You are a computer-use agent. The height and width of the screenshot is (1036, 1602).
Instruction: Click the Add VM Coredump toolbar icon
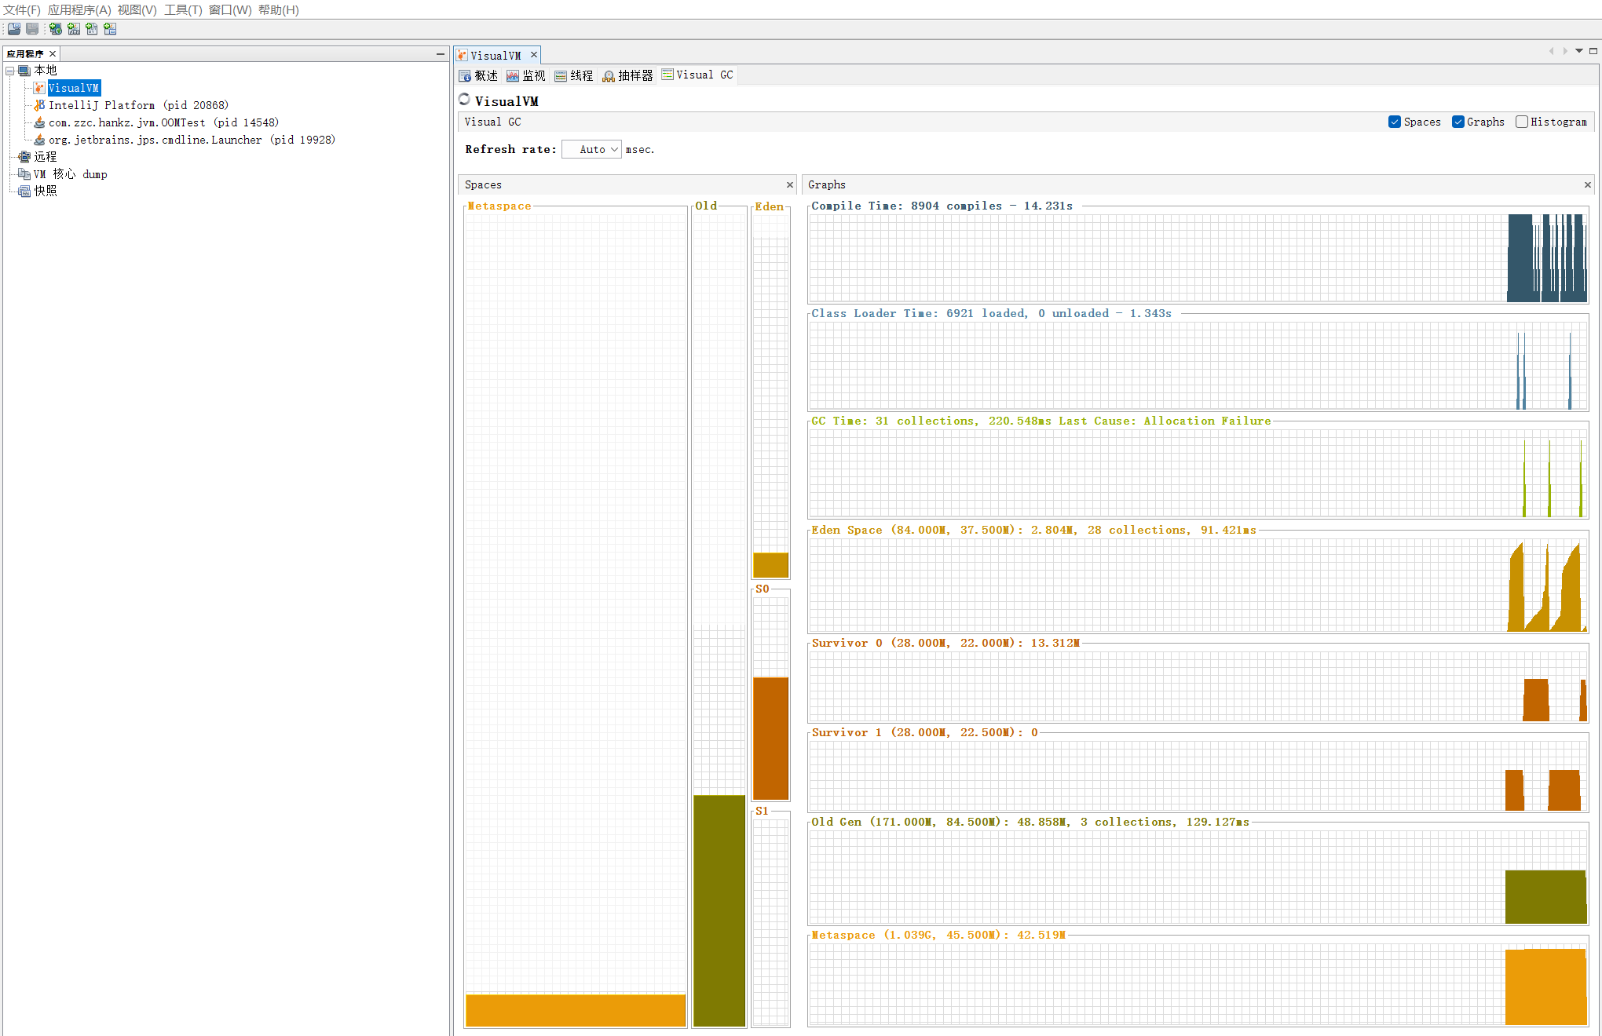[x=92, y=29]
